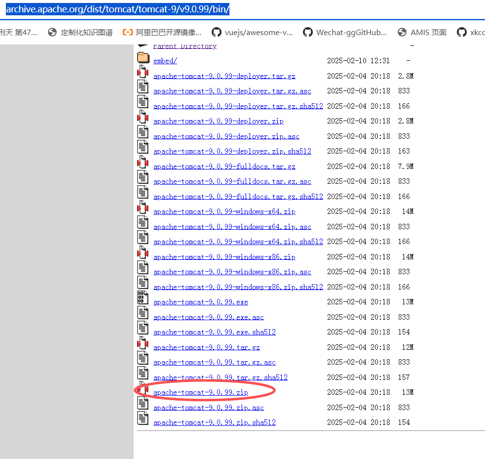The width and height of the screenshot is (485, 459).
Task: Click the 12M size of 9.0.99.tar.gz
Action: pyautogui.click(x=408, y=347)
